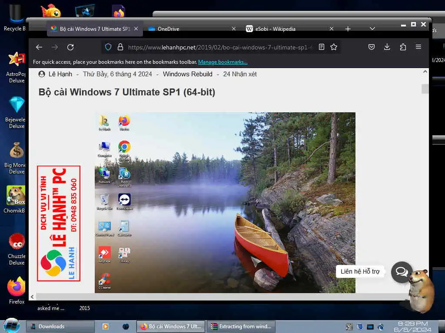The image size is (445, 333).
Task: Close the OneDrive tab
Action: (233, 29)
